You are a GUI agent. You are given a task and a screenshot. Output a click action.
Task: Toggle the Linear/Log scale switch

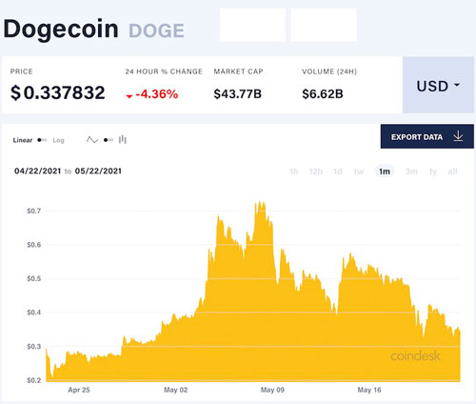point(42,140)
